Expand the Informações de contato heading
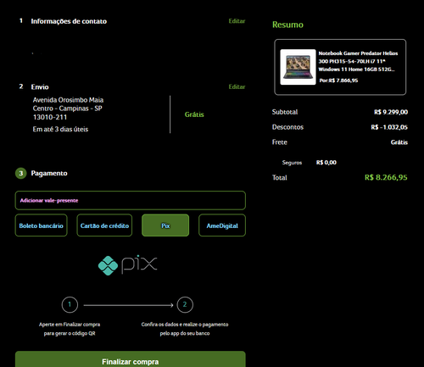 coord(69,21)
